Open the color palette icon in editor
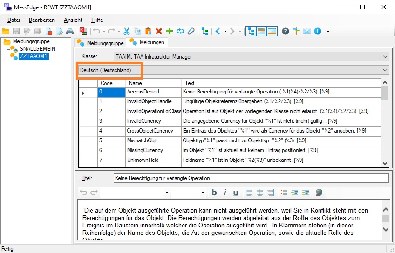 (319, 193)
